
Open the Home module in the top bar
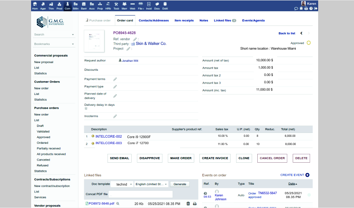35,6
